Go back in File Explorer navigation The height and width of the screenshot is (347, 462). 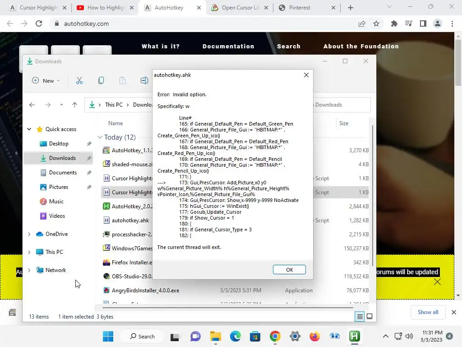[x=32, y=105]
